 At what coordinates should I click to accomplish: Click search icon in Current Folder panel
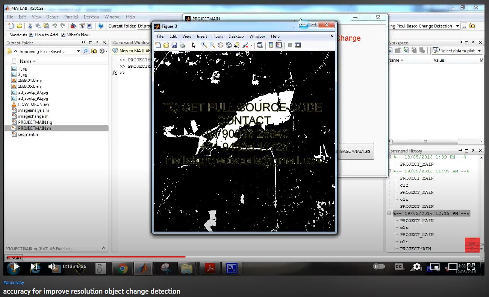[85, 51]
